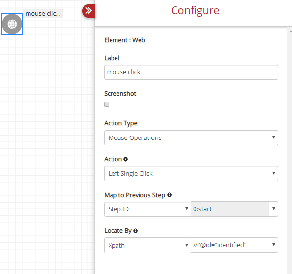The image size is (292, 274).
Task: Open the 0:start step selector
Action: (x=234, y=209)
